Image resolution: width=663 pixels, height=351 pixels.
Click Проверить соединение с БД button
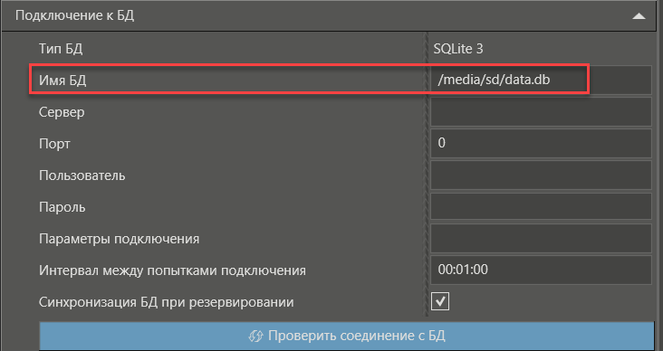[x=347, y=337]
